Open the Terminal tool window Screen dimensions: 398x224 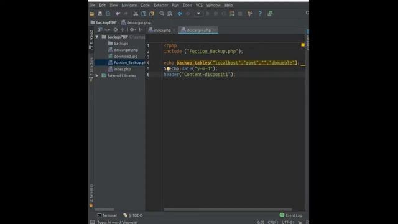click(106, 215)
